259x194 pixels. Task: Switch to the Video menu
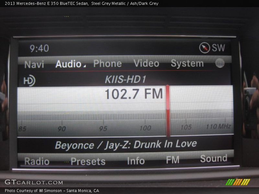[x=146, y=63]
